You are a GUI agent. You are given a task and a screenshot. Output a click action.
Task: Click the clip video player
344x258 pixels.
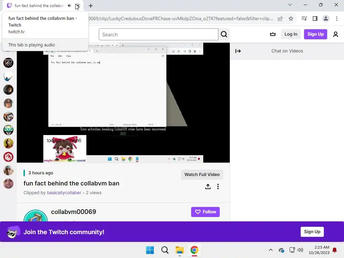point(123,103)
